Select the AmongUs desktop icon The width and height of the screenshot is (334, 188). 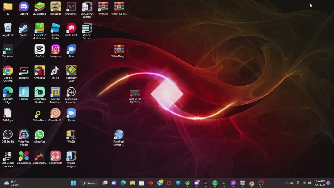40,72
